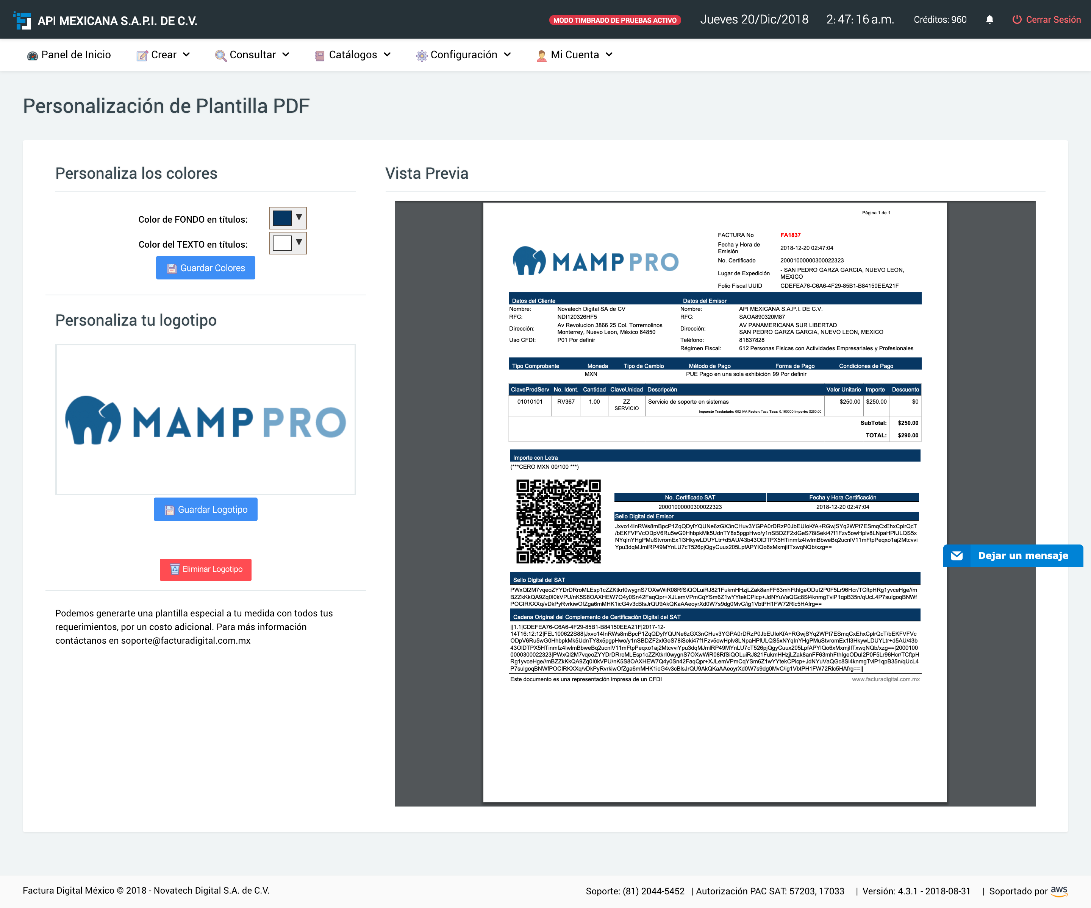
Task: Click the Personaliza tu logotipo heading
Action: coord(136,320)
